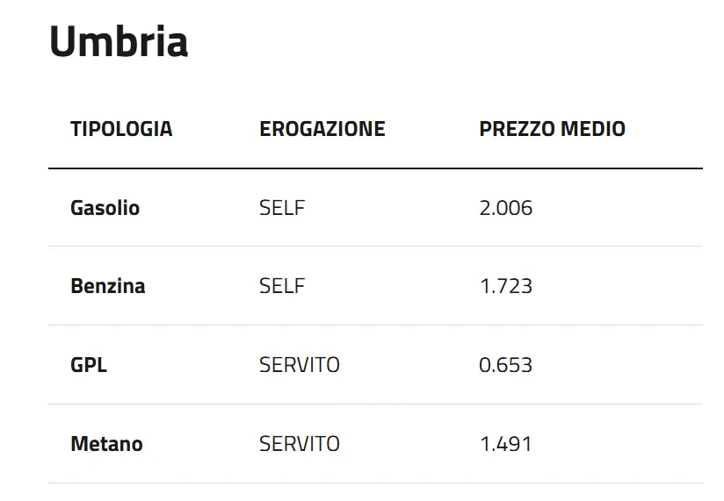Image resolution: width=724 pixels, height=501 pixels.
Task: Select the EROGAZIONE column header
Action: pyautogui.click(x=322, y=129)
